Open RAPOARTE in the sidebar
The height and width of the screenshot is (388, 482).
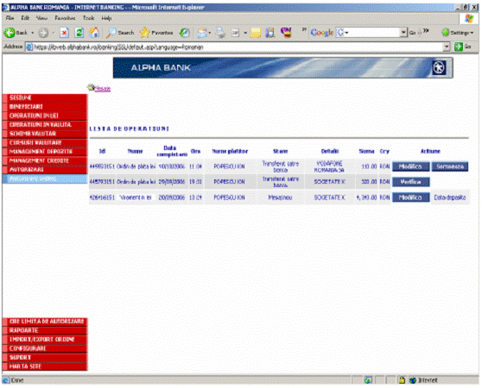tap(45, 330)
